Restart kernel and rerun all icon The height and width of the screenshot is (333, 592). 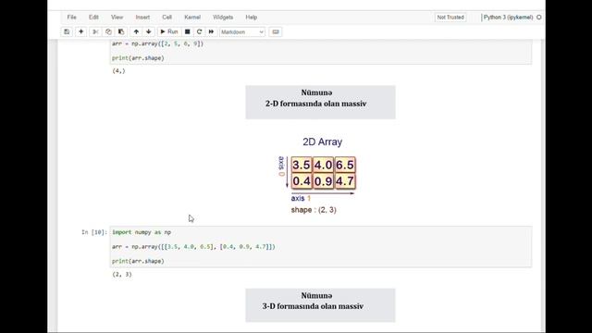[212, 32]
